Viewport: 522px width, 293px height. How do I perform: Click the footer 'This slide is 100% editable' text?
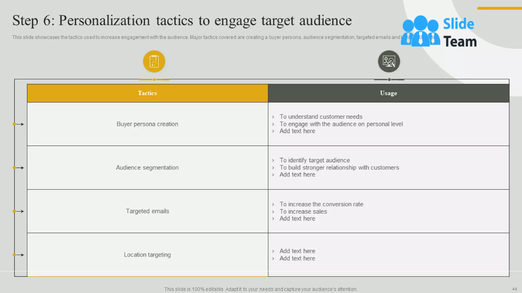[261, 289]
